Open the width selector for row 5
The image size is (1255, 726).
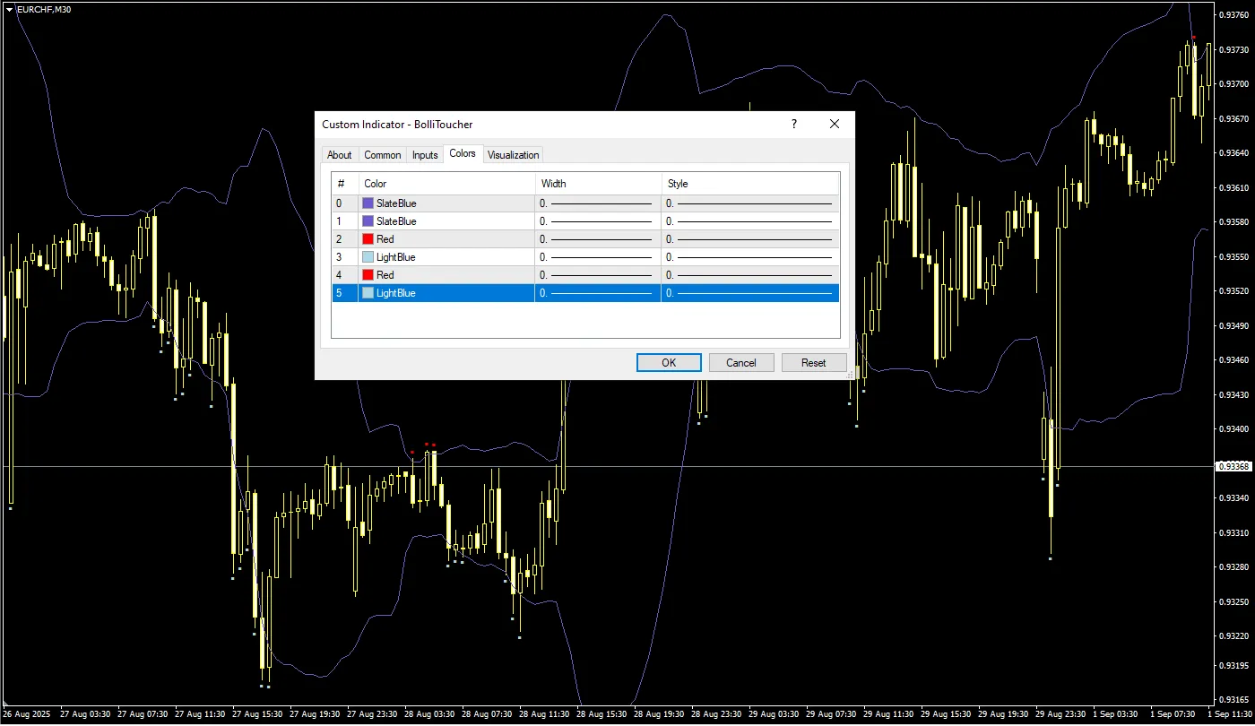click(x=598, y=293)
